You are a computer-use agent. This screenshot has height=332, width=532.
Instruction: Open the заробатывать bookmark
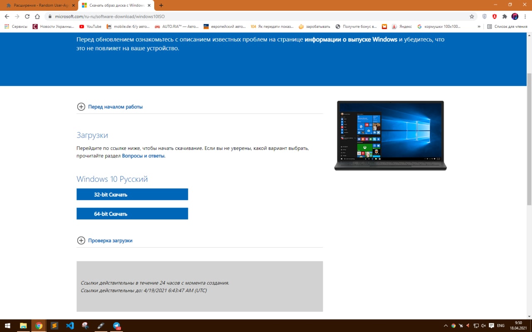314,27
